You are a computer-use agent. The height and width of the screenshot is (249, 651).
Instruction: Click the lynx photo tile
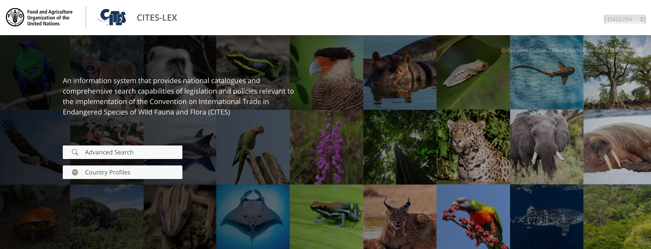point(400,217)
